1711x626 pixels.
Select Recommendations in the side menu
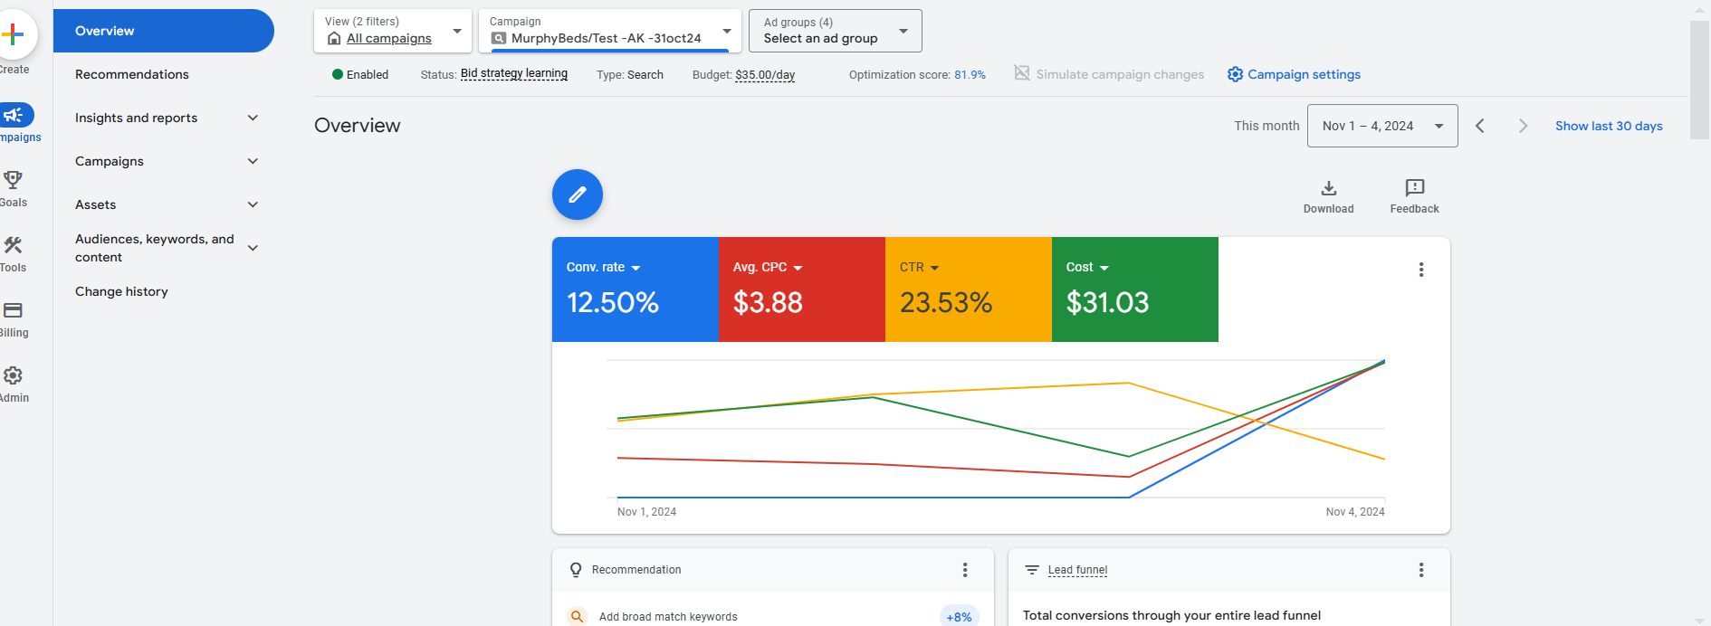coord(132,74)
